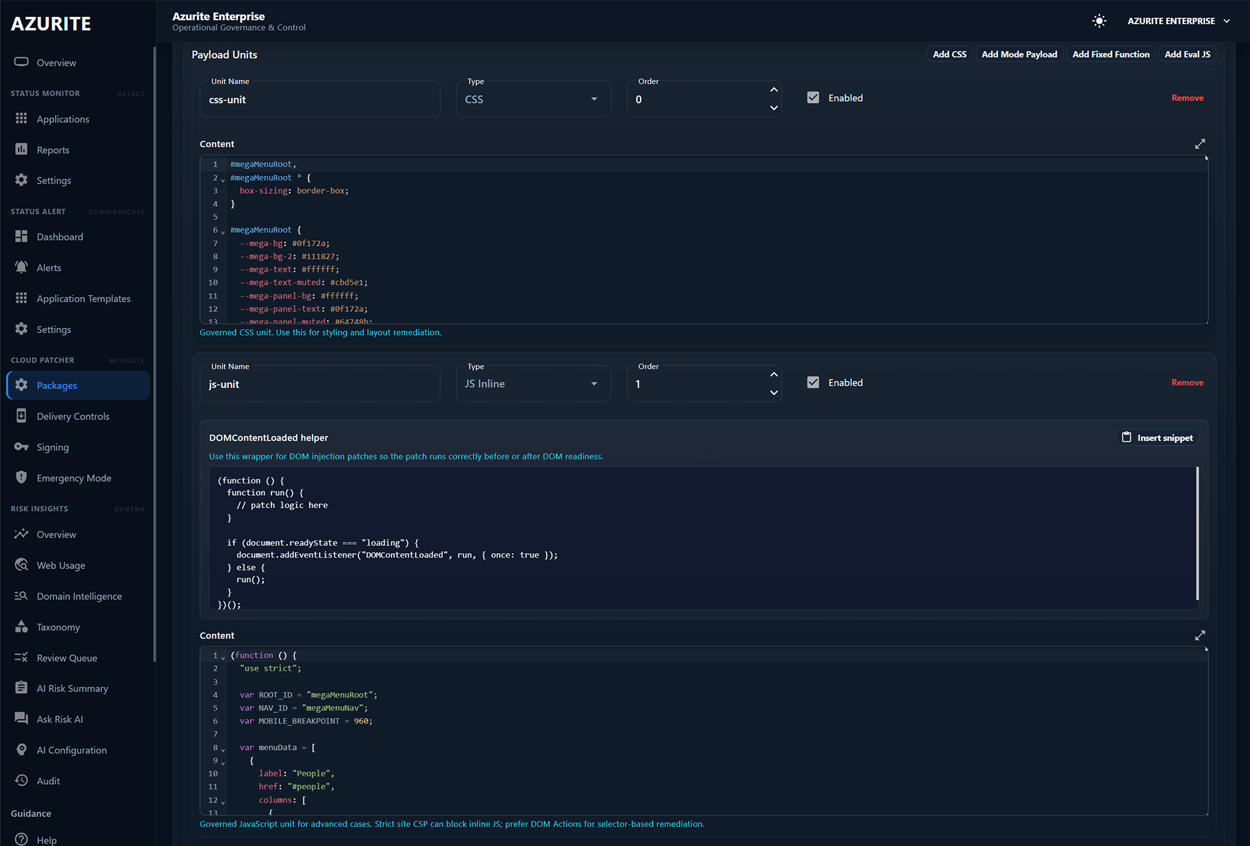Open the Type dropdown showing CSS
The image size is (1250, 846).
pos(533,99)
